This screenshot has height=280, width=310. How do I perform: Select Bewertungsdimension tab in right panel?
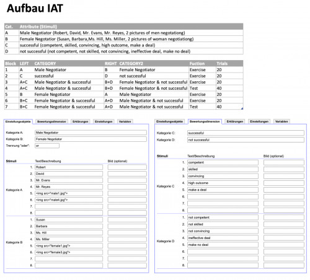click(205, 121)
